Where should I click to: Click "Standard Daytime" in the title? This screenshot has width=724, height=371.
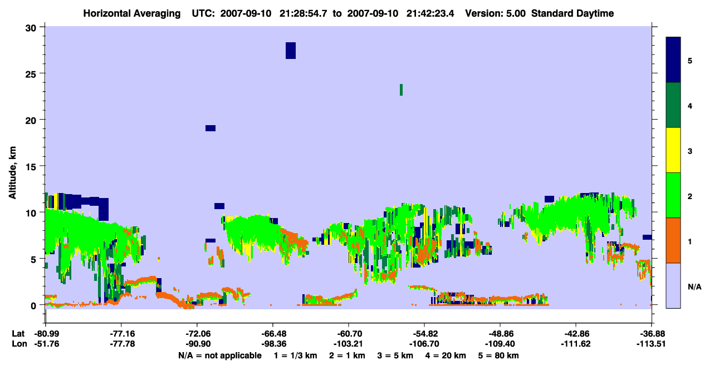coord(573,13)
